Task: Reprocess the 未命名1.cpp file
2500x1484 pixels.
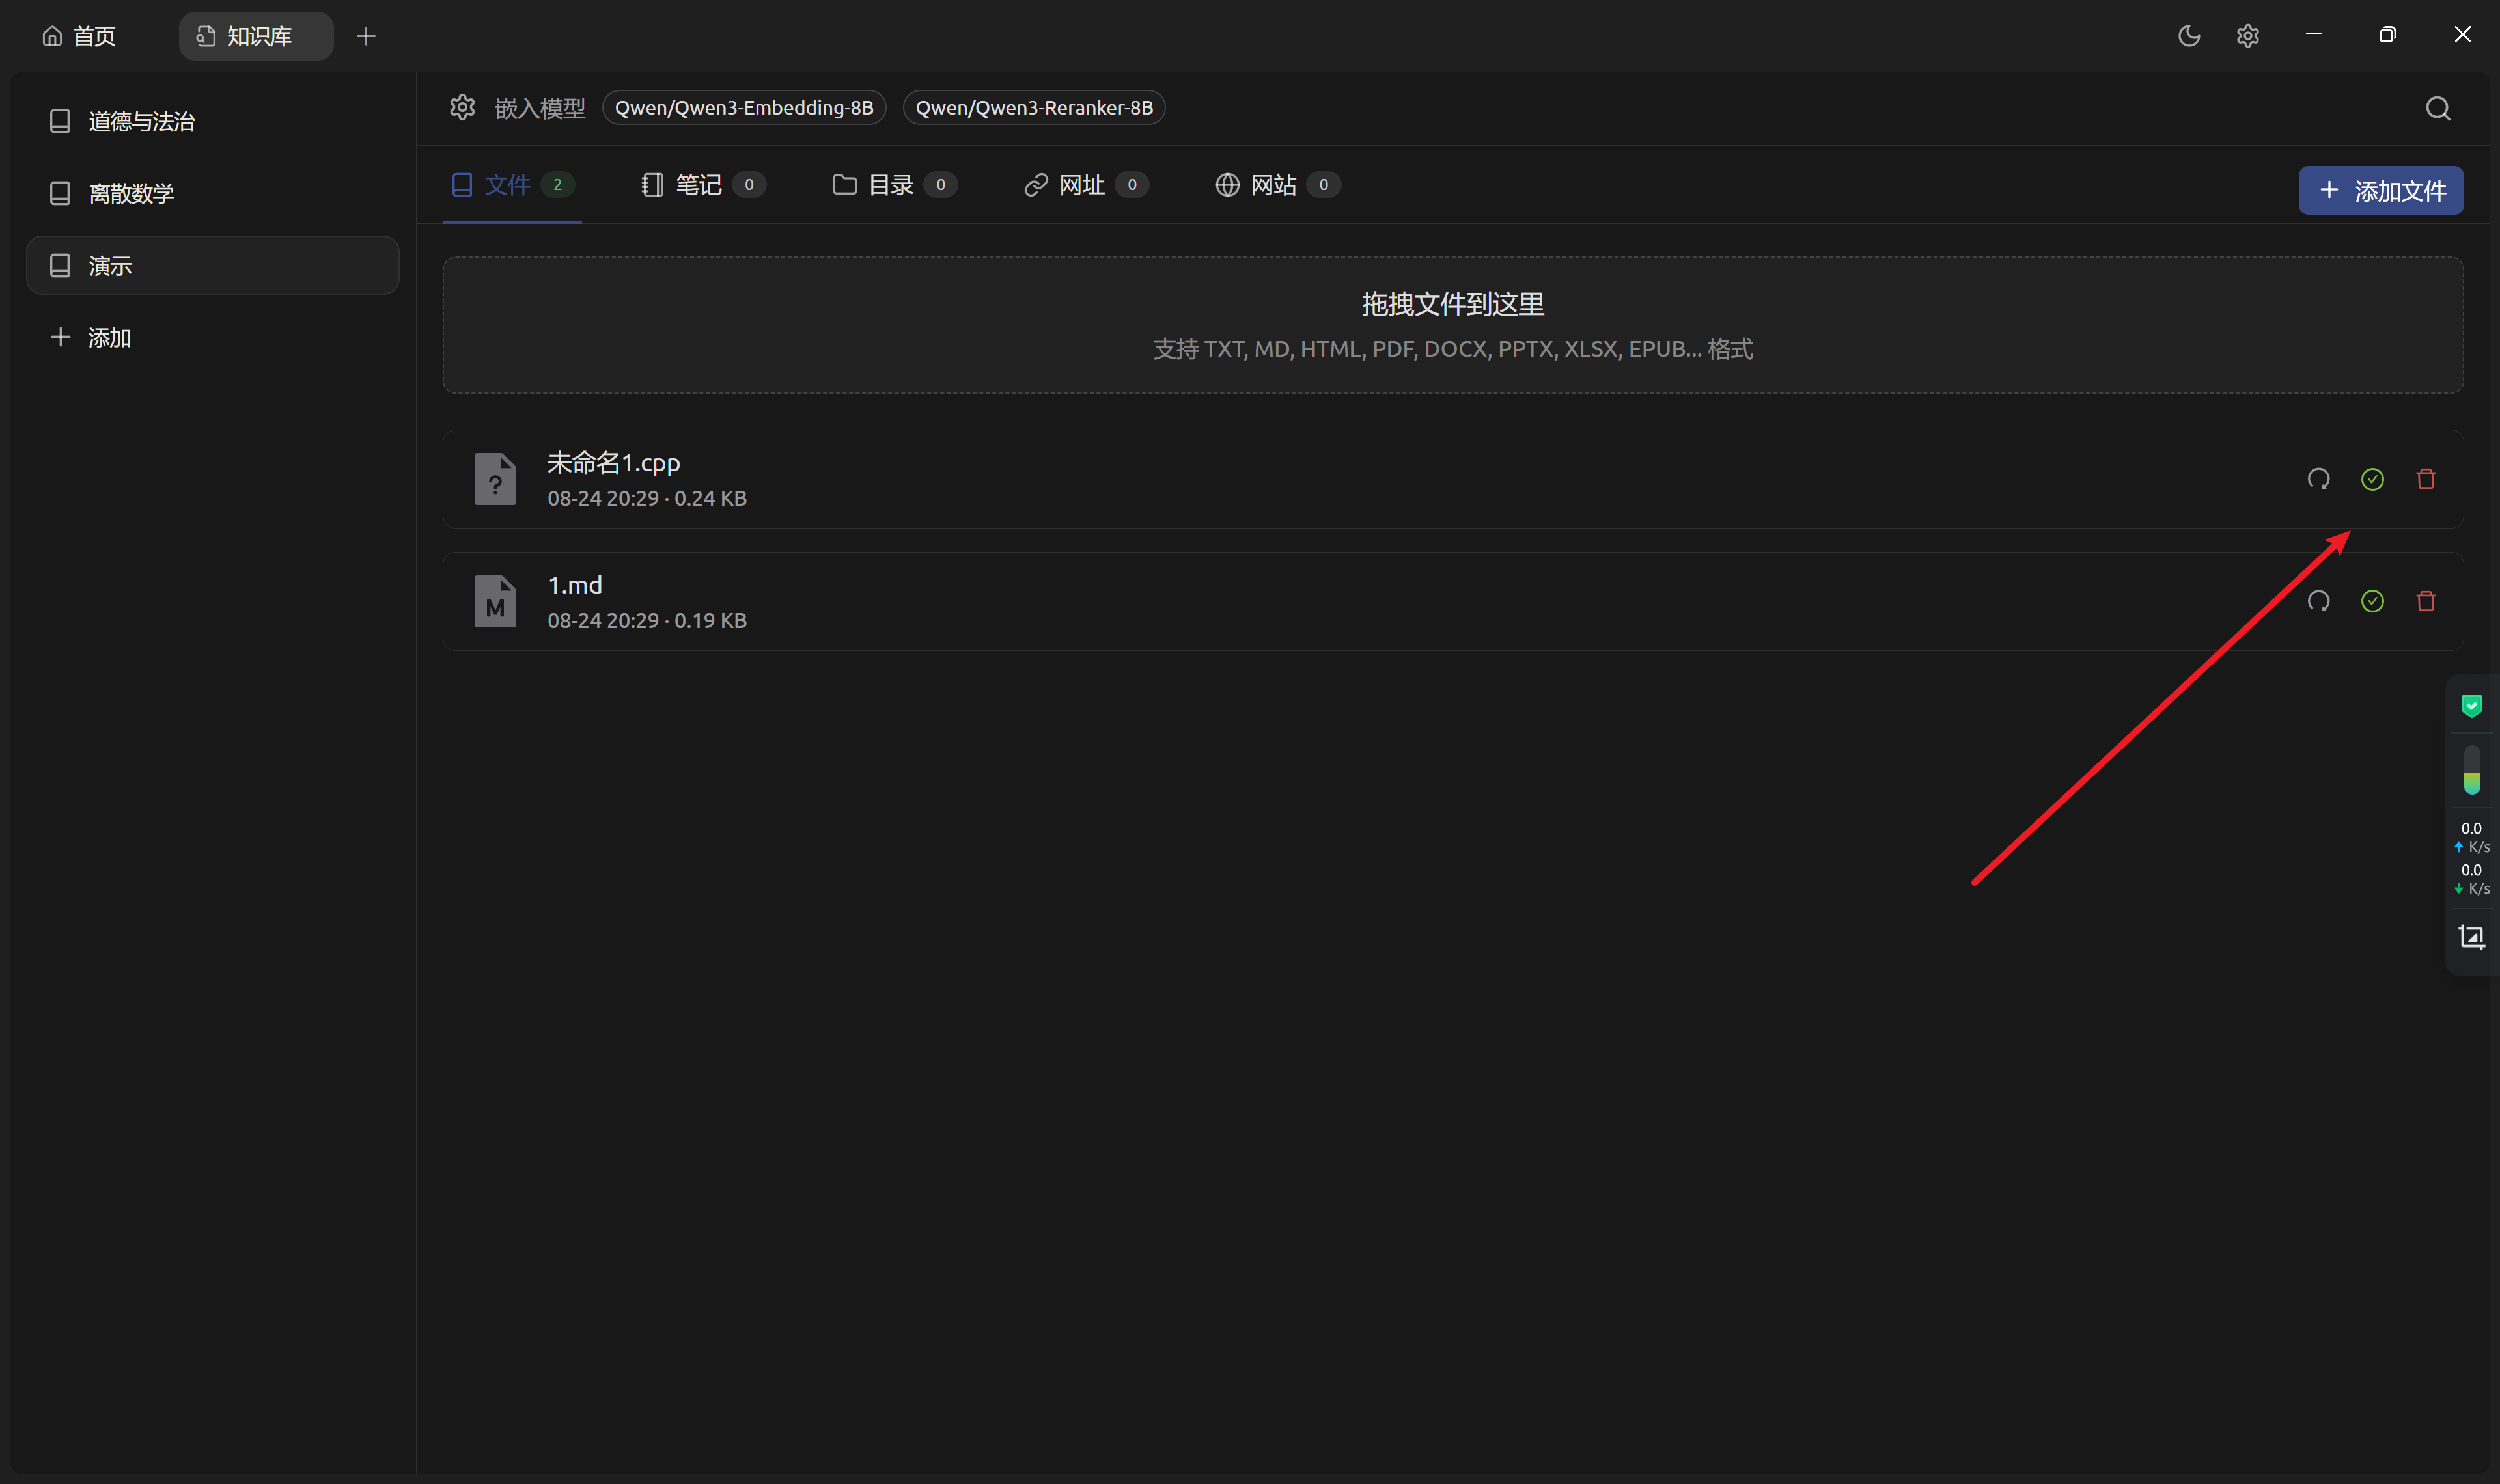Action: click(x=2318, y=479)
